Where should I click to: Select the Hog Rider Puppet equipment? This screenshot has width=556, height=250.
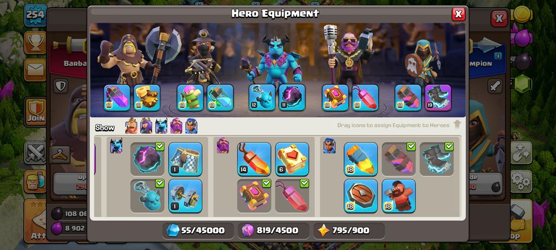pos(399,196)
